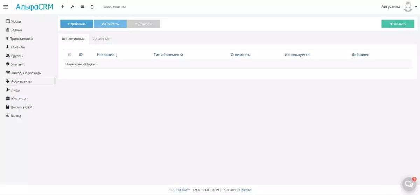Switch to the Все активные tab
The image size is (420, 195).
coord(73,39)
